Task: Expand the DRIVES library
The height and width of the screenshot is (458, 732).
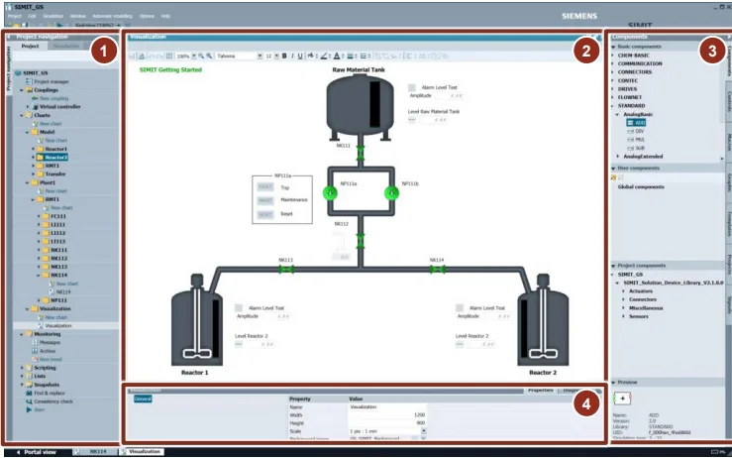Action: tap(613, 89)
